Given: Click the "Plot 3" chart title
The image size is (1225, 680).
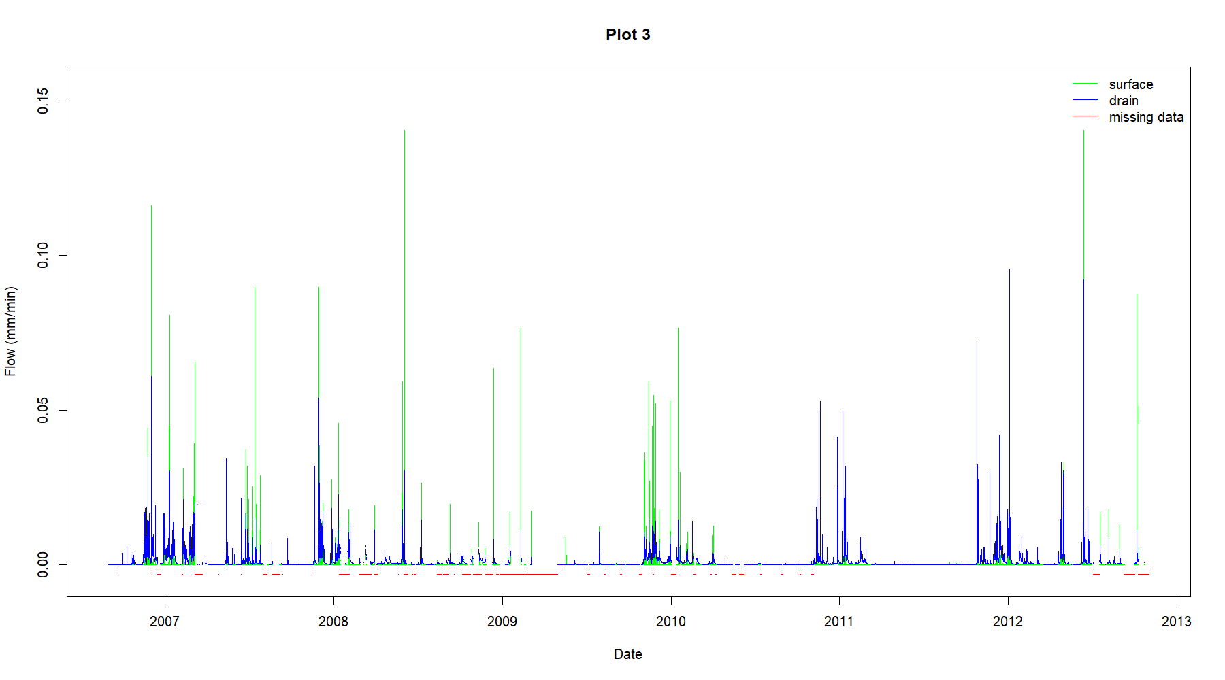Looking at the screenshot, I should tap(627, 35).
